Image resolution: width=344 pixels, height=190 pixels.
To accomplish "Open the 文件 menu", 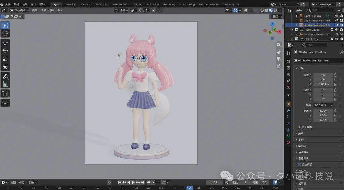I will point(8,4).
